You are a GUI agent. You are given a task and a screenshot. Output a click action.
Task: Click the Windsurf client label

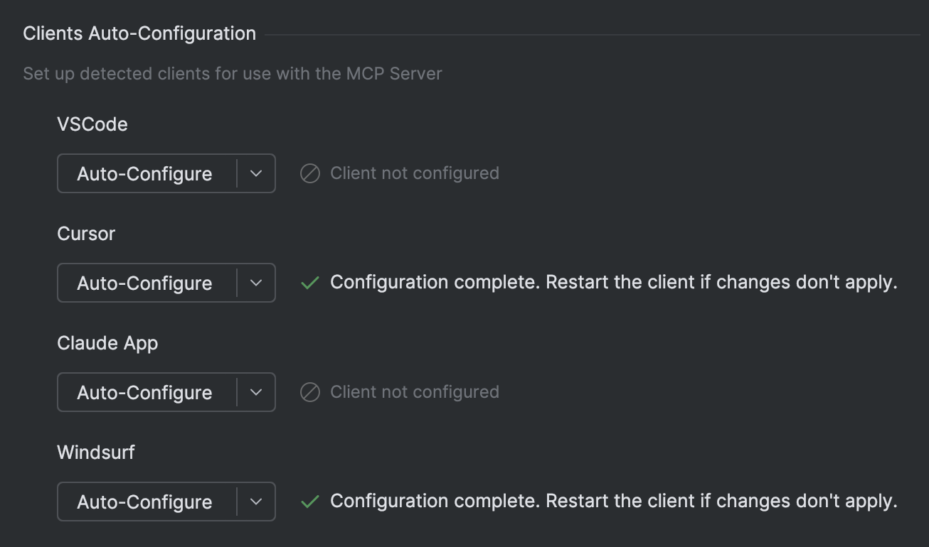tap(96, 453)
